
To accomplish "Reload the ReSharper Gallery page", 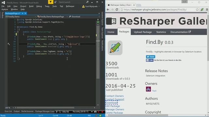I will point(117,9).
